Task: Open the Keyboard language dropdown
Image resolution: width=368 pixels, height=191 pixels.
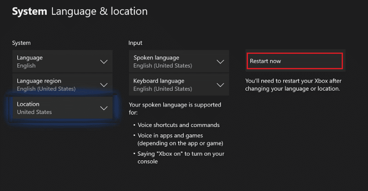Action: (x=179, y=85)
